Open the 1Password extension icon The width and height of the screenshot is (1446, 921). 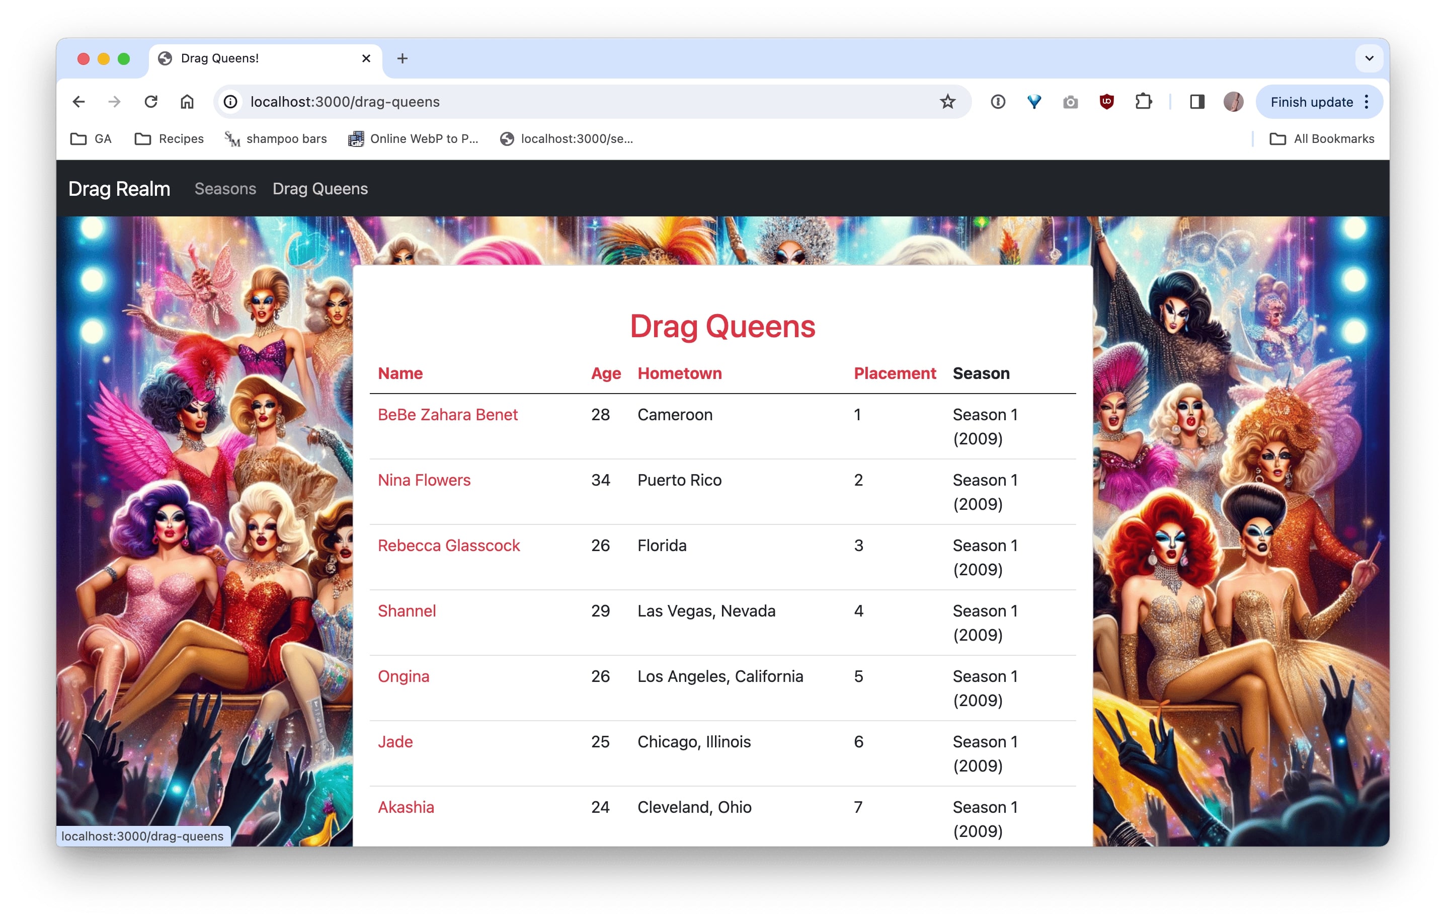click(x=997, y=102)
